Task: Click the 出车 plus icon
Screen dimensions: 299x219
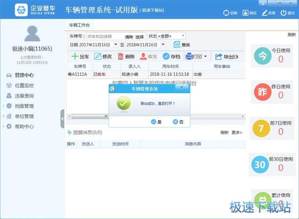Action: (x=75, y=57)
